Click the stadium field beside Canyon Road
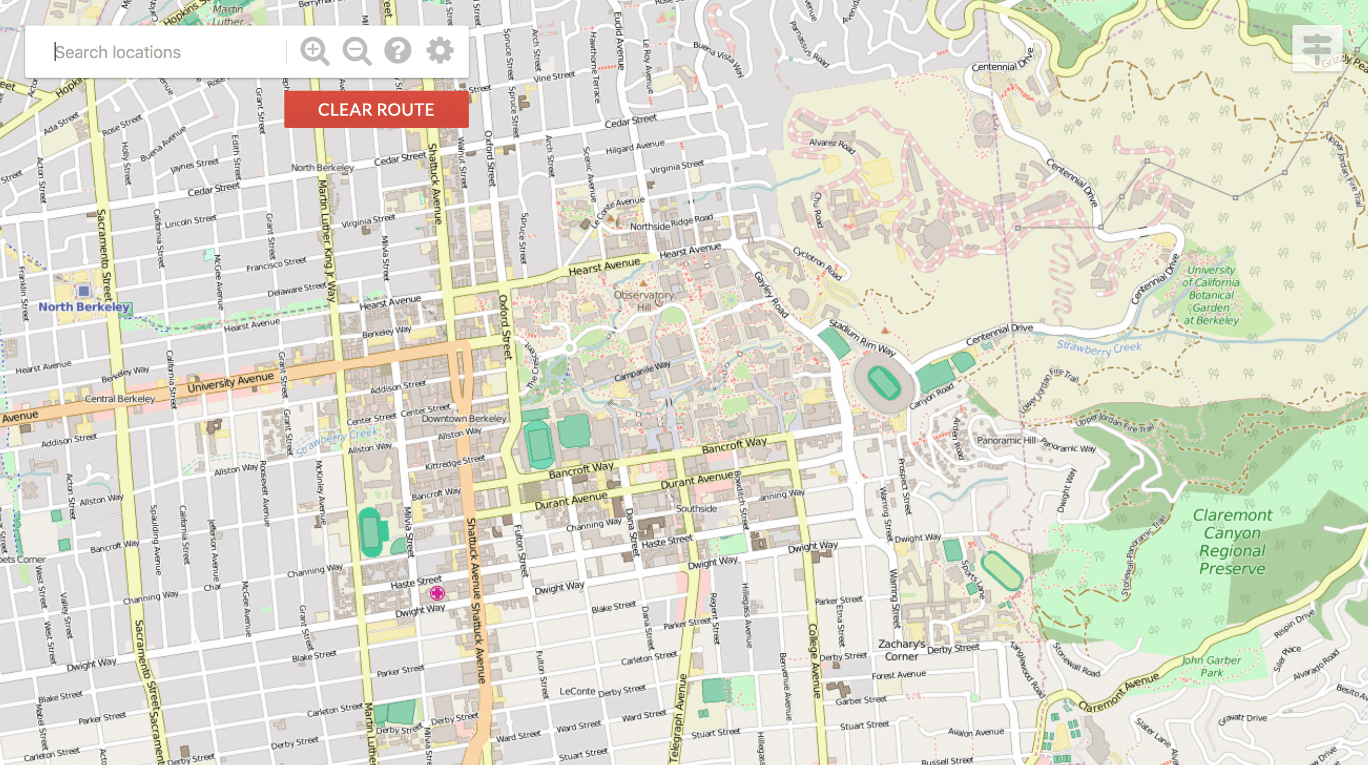Viewport: 1368px width, 765px height. (x=883, y=382)
